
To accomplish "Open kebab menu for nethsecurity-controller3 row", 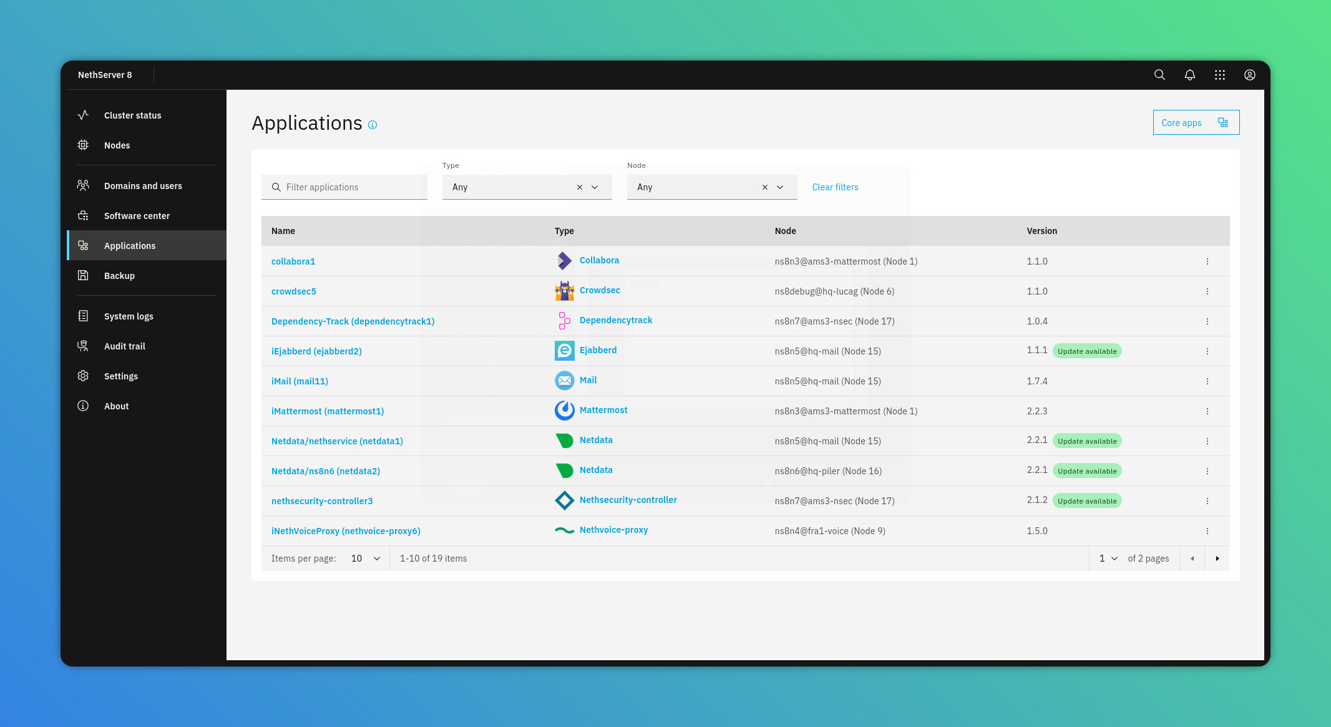I will click(1207, 501).
